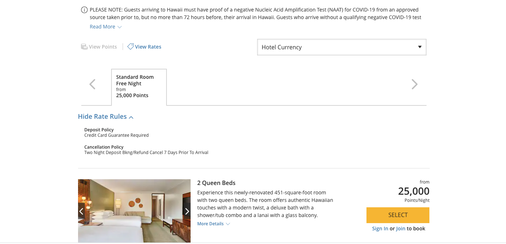The image size is (506, 244).
Task: Open the 2 Queen Beds room photo
Action: click(x=134, y=211)
